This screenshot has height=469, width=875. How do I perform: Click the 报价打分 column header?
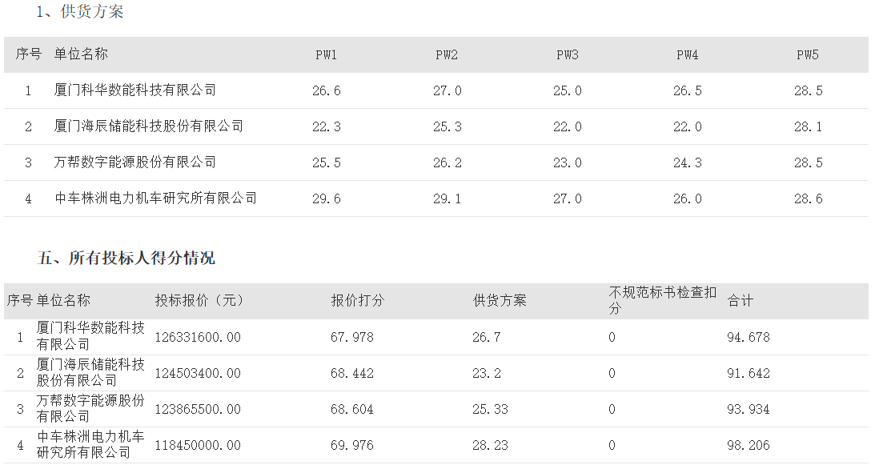358,301
